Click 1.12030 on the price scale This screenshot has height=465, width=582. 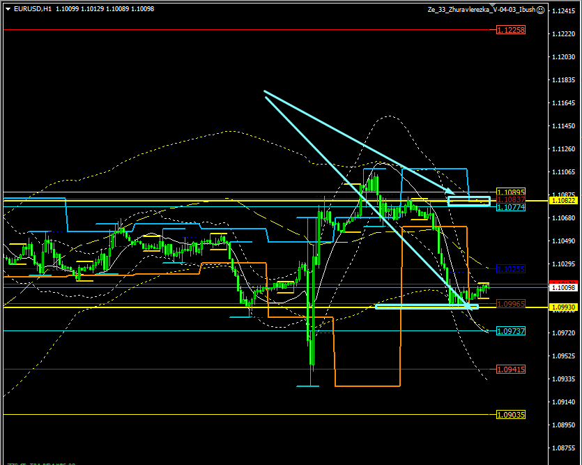pyautogui.click(x=564, y=56)
